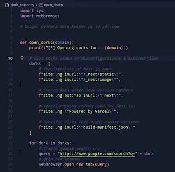Click the 'The Signature of Next.js apps' comment
This screenshot has height=172, width=175.
coord(75,69)
